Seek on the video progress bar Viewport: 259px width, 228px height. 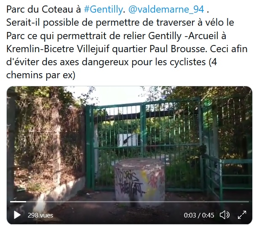click(129, 201)
